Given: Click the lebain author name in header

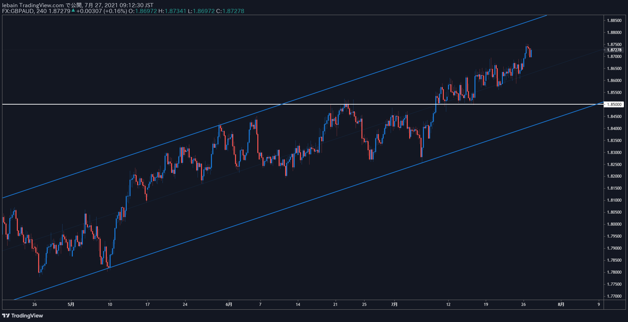Looking at the screenshot, I should coord(10,5).
